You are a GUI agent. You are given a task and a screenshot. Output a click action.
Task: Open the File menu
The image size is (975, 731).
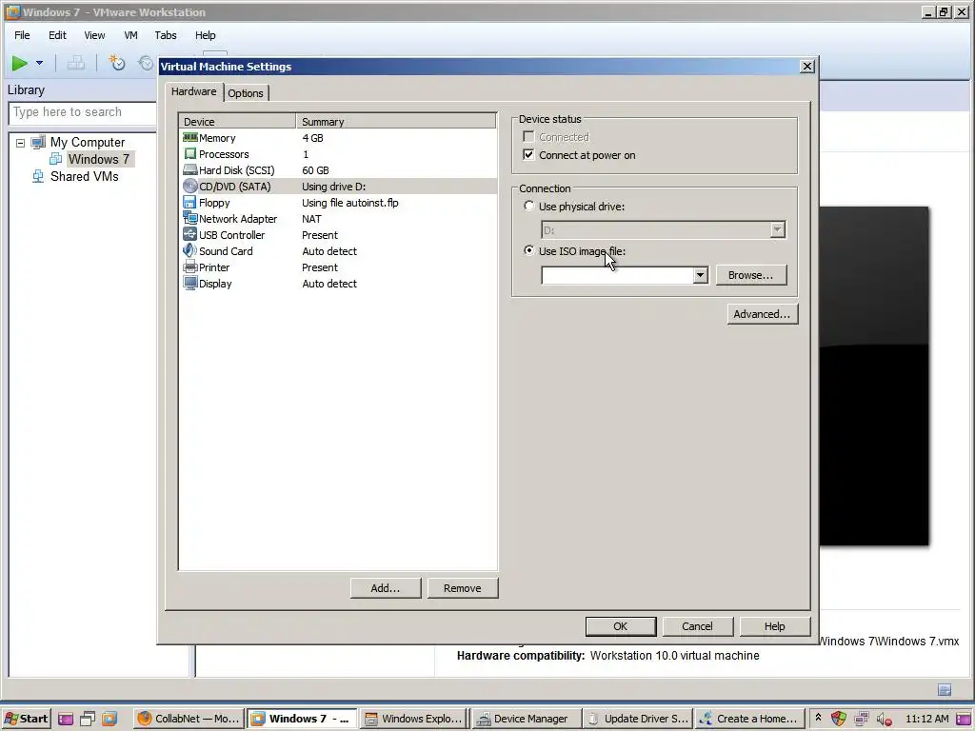(22, 35)
